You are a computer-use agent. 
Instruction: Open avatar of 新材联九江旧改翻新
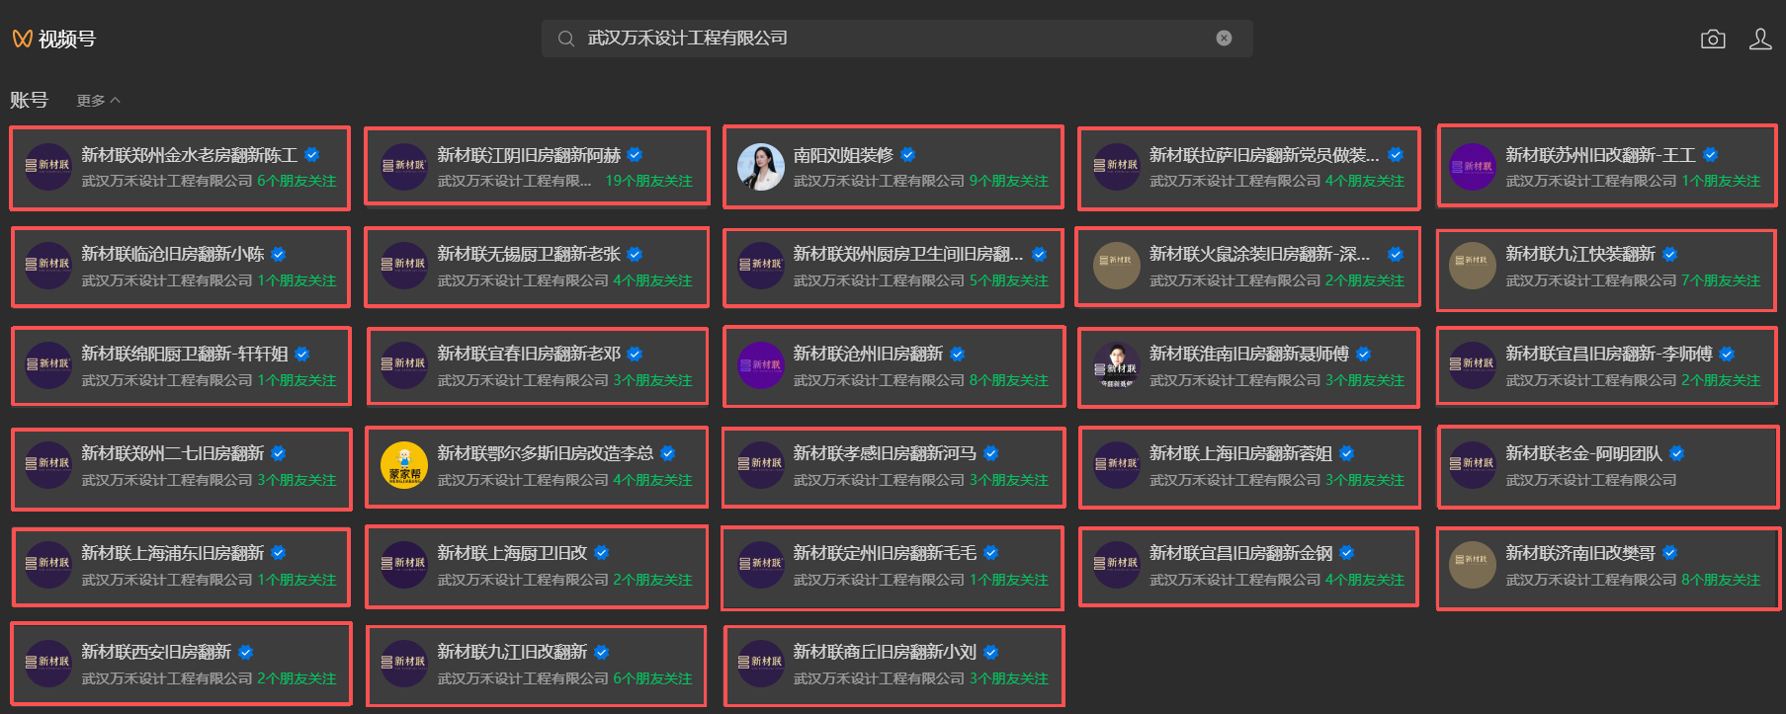(404, 664)
